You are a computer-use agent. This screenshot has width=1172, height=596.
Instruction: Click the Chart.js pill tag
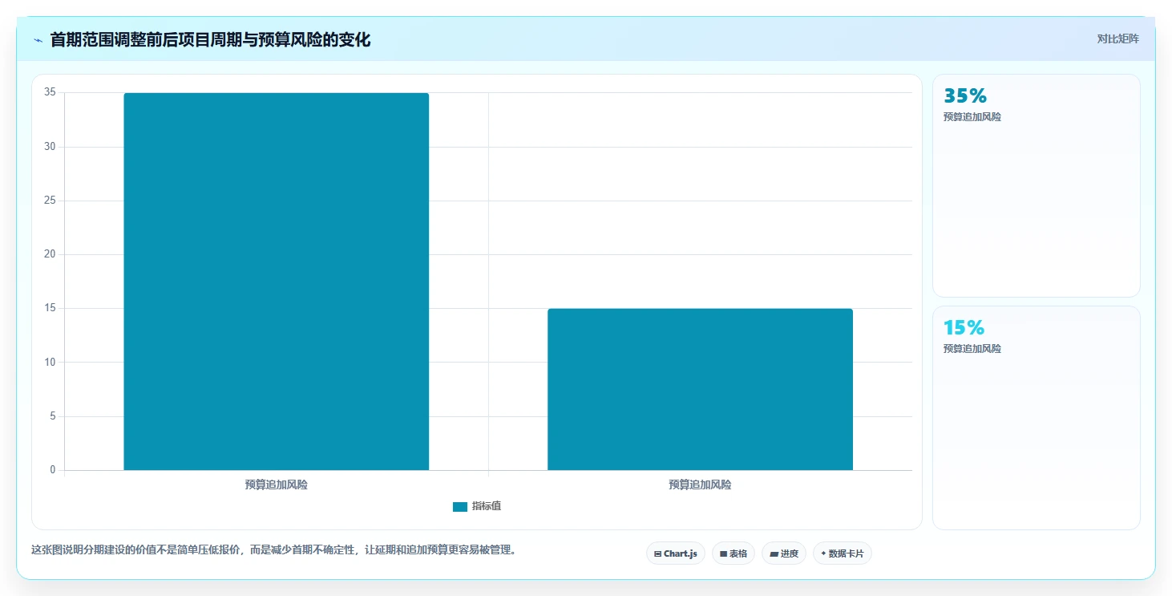click(x=676, y=553)
